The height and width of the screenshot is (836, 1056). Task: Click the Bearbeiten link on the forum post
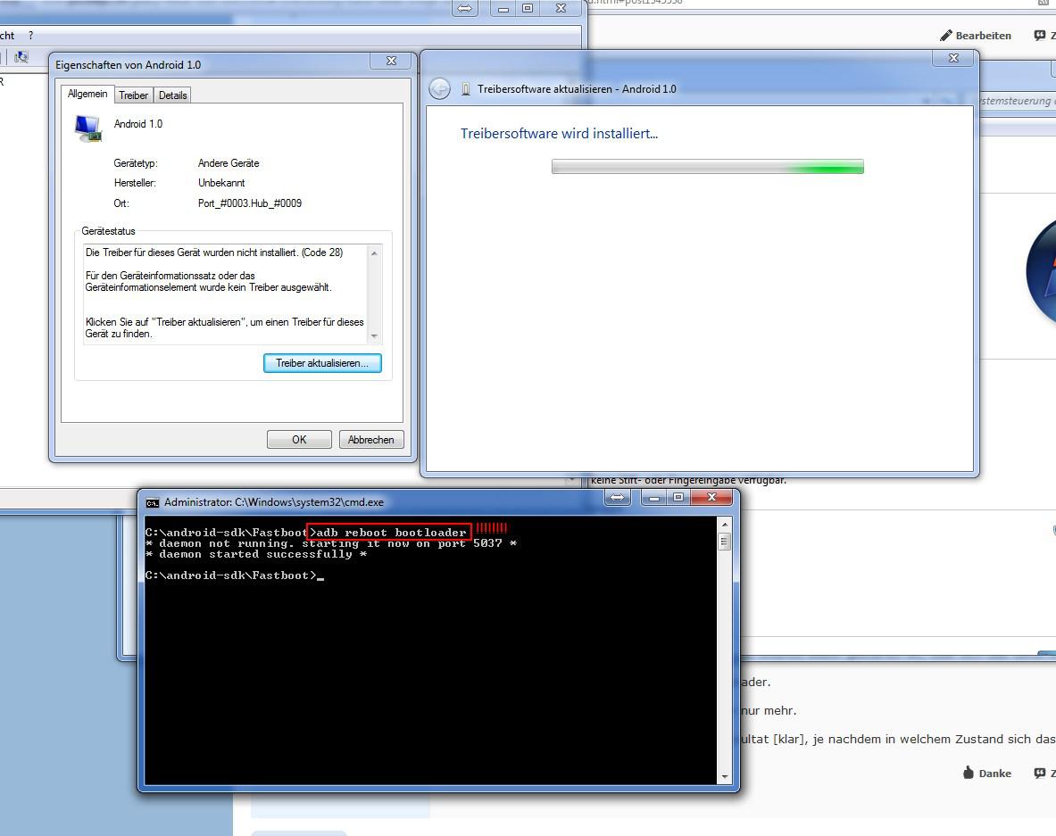[984, 36]
